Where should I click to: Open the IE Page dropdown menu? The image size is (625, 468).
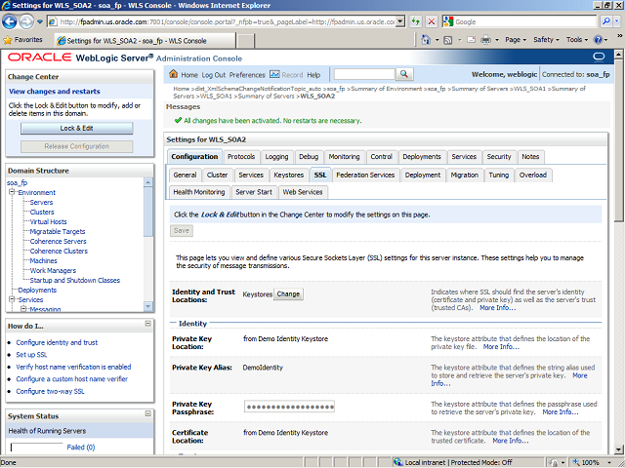click(x=513, y=40)
